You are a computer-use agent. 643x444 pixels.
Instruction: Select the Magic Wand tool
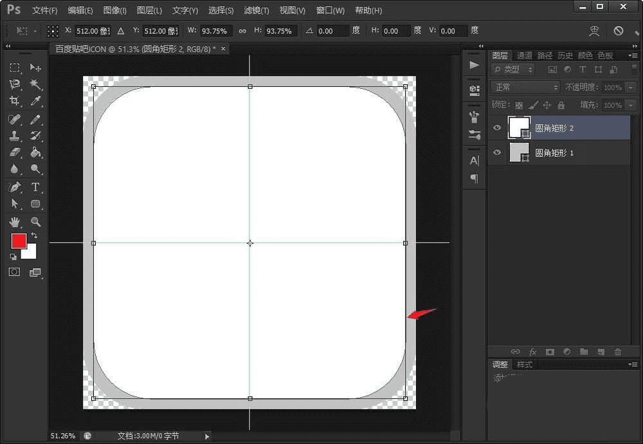click(35, 84)
